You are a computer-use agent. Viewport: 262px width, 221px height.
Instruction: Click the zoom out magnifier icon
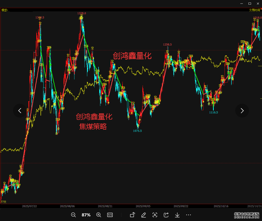pyautogui.click(x=73, y=215)
